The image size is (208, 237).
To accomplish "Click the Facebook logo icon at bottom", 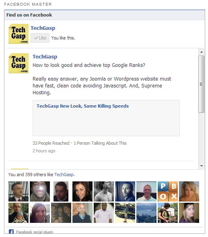I will 11,231.
